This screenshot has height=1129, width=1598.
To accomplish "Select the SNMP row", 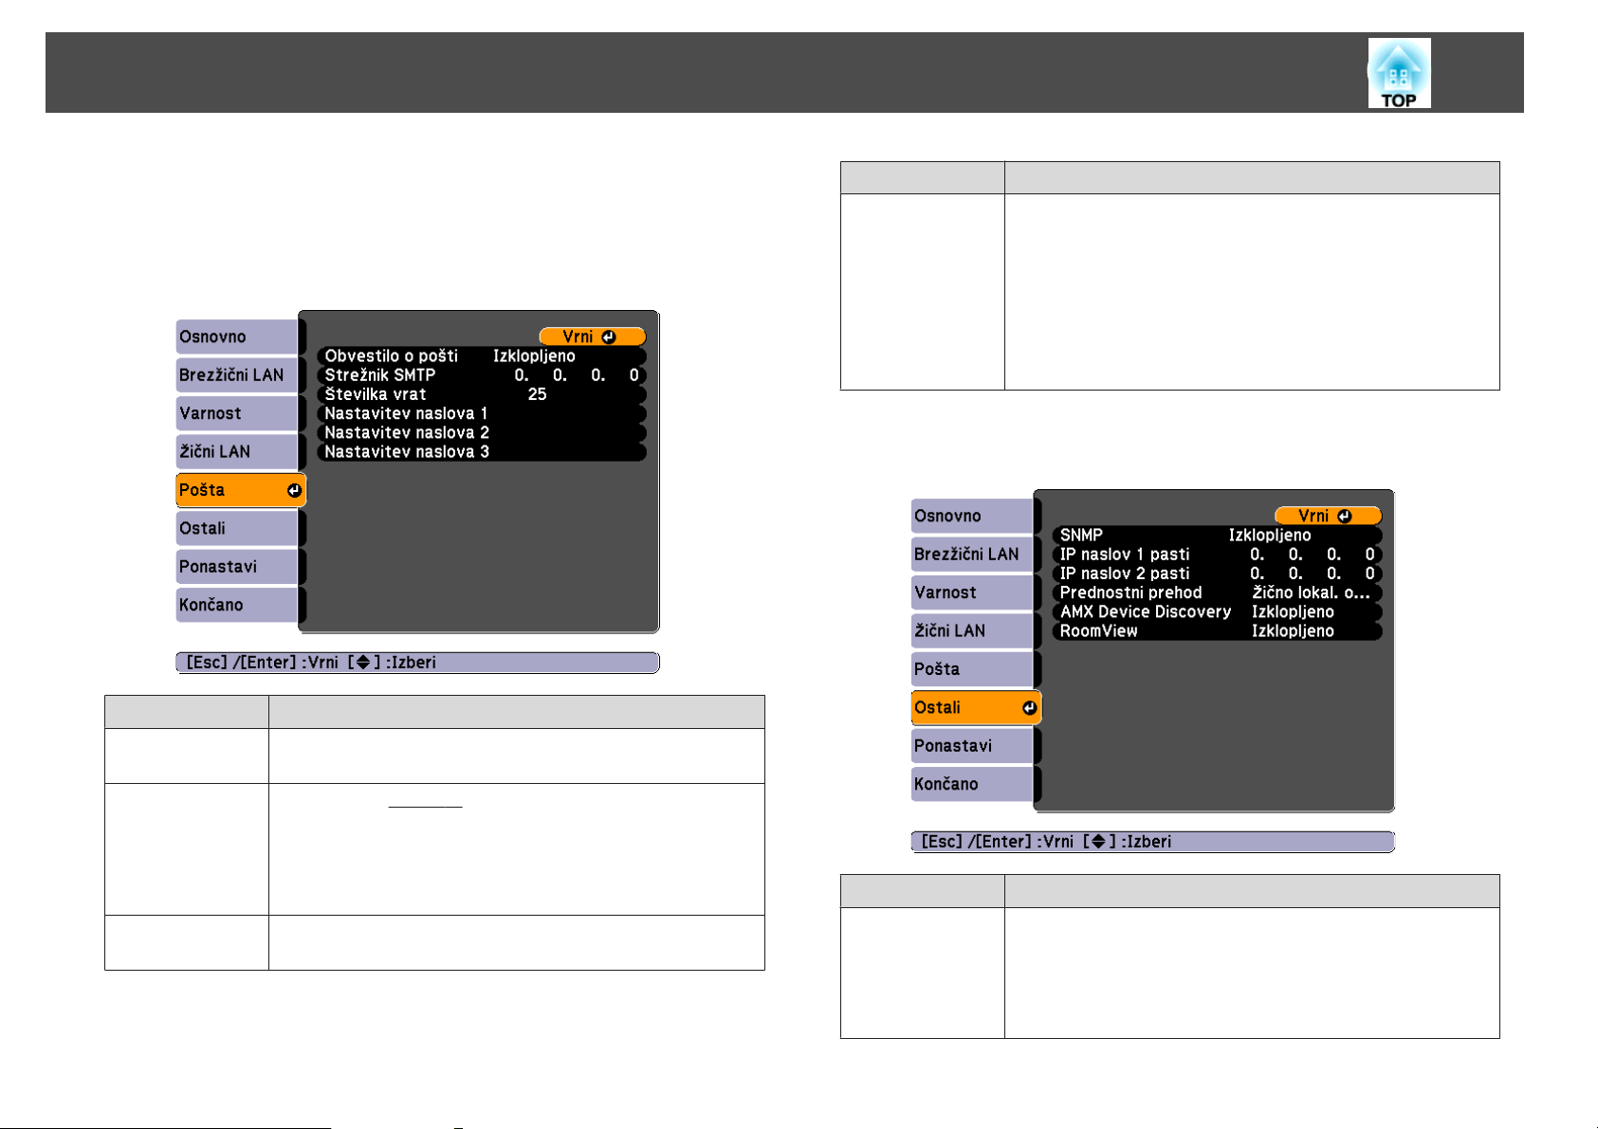I will (1217, 536).
